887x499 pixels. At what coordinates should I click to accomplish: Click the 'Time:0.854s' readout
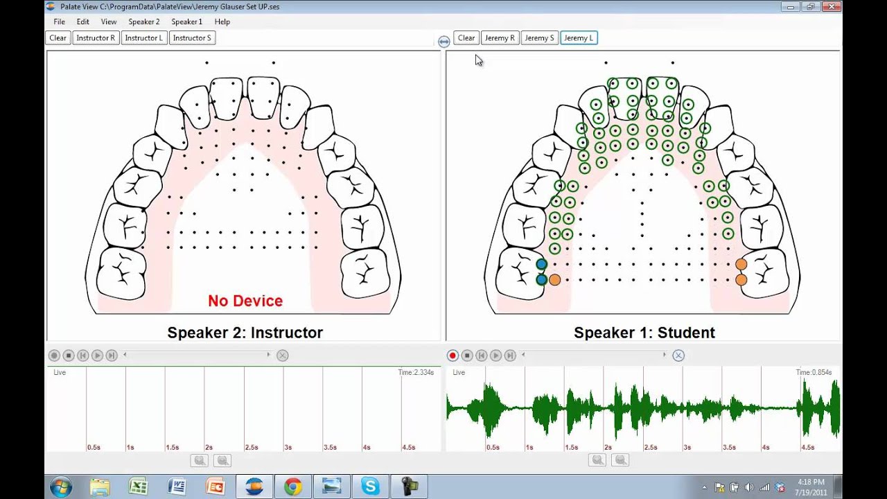pyautogui.click(x=814, y=373)
